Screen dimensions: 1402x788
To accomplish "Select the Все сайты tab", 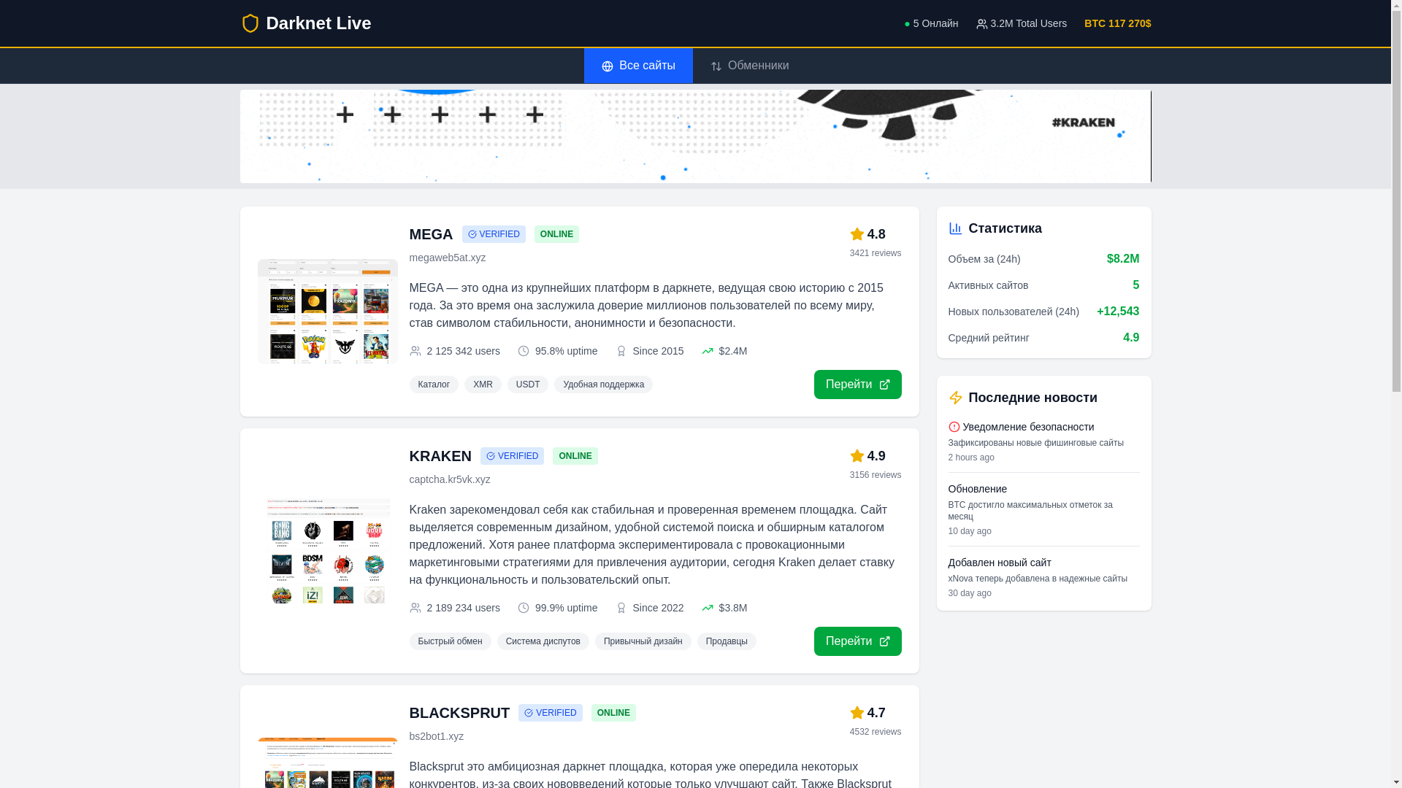I will pyautogui.click(x=638, y=66).
